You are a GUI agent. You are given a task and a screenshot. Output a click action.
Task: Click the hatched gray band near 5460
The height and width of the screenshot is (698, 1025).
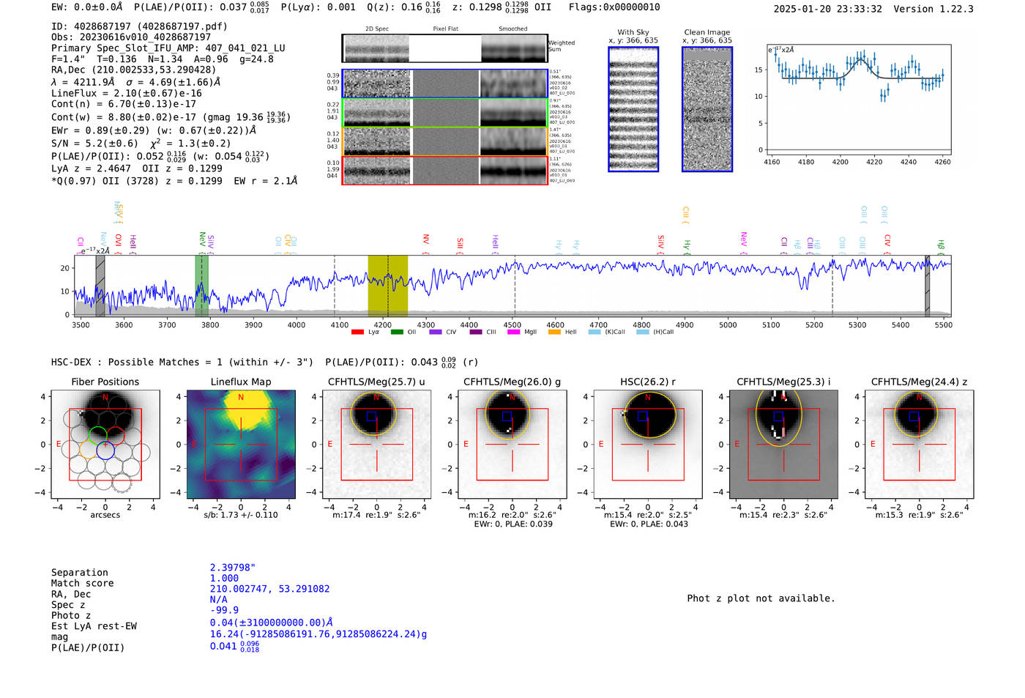point(928,286)
